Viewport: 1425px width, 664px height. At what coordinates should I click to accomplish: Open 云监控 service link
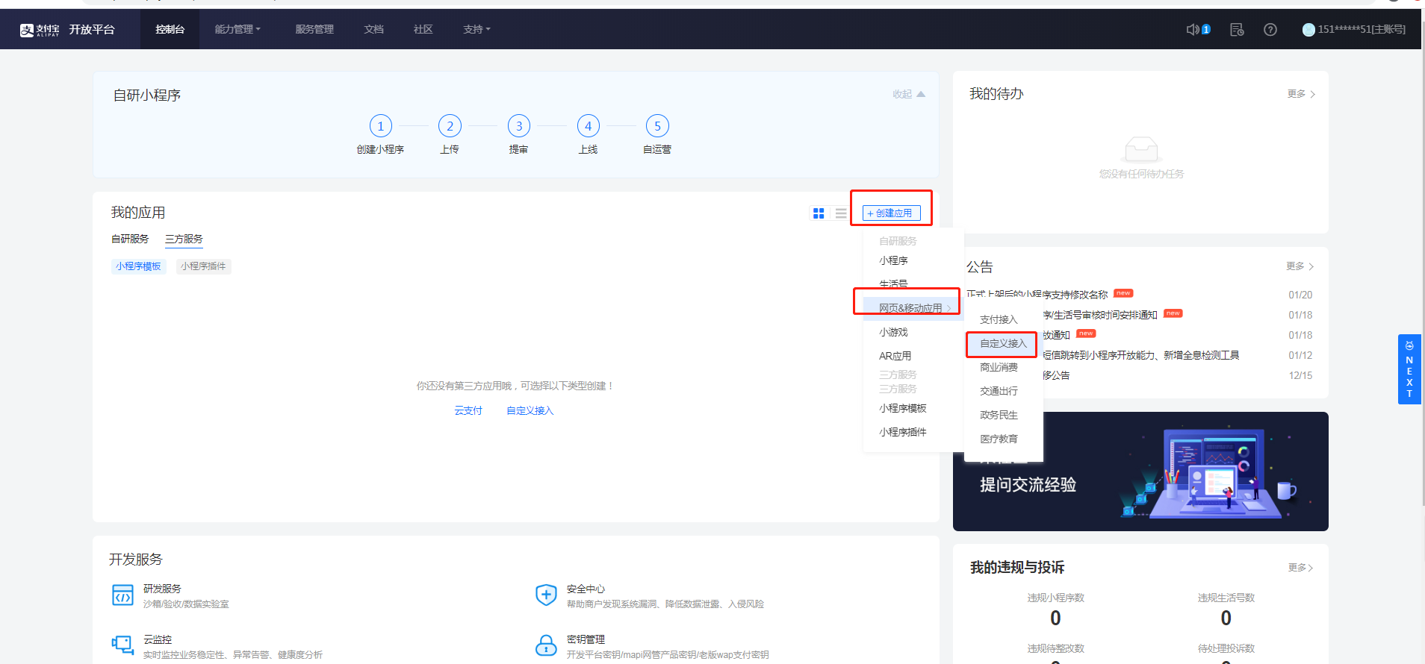(158, 639)
